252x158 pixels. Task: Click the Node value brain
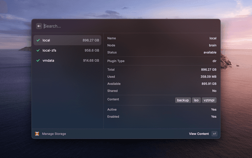[x=212, y=45]
